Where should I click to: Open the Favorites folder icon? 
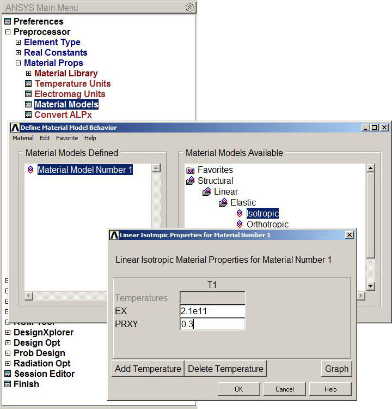click(x=191, y=170)
